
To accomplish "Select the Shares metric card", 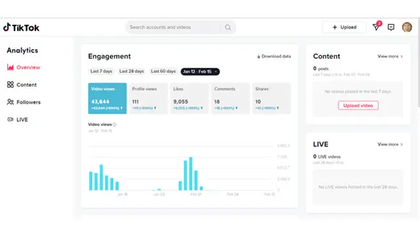I will pyautogui.click(x=271, y=98).
